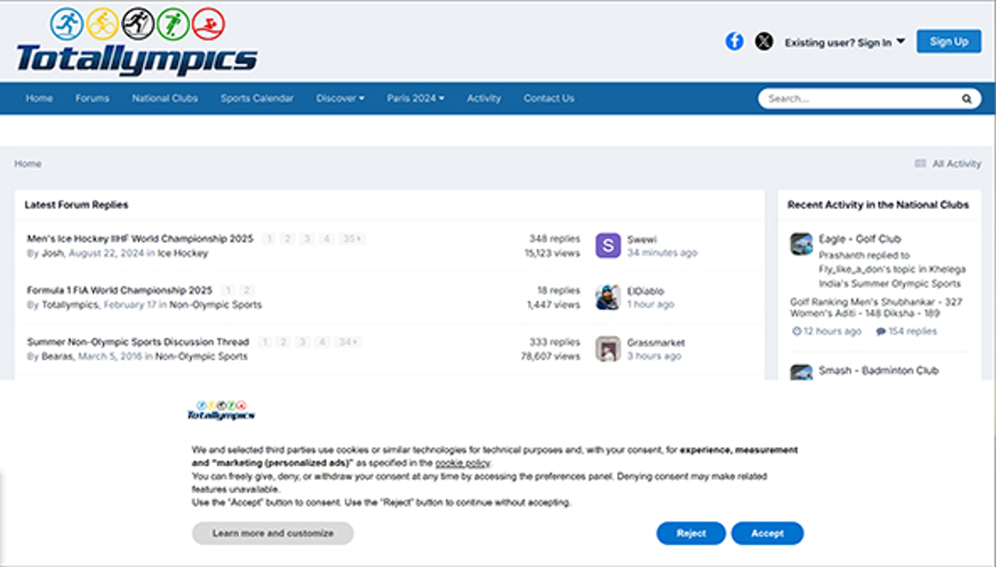Open the X (Twitter) icon
The image size is (996, 567).
[x=764, y=41]
